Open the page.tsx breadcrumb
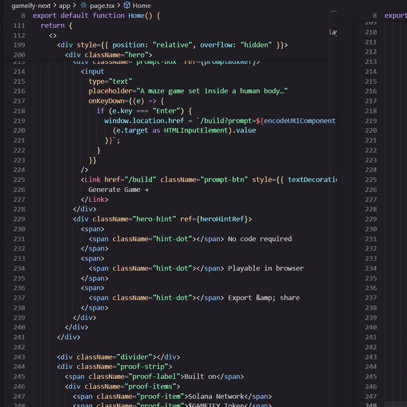407x407 pixels. [x=103, y=5]
